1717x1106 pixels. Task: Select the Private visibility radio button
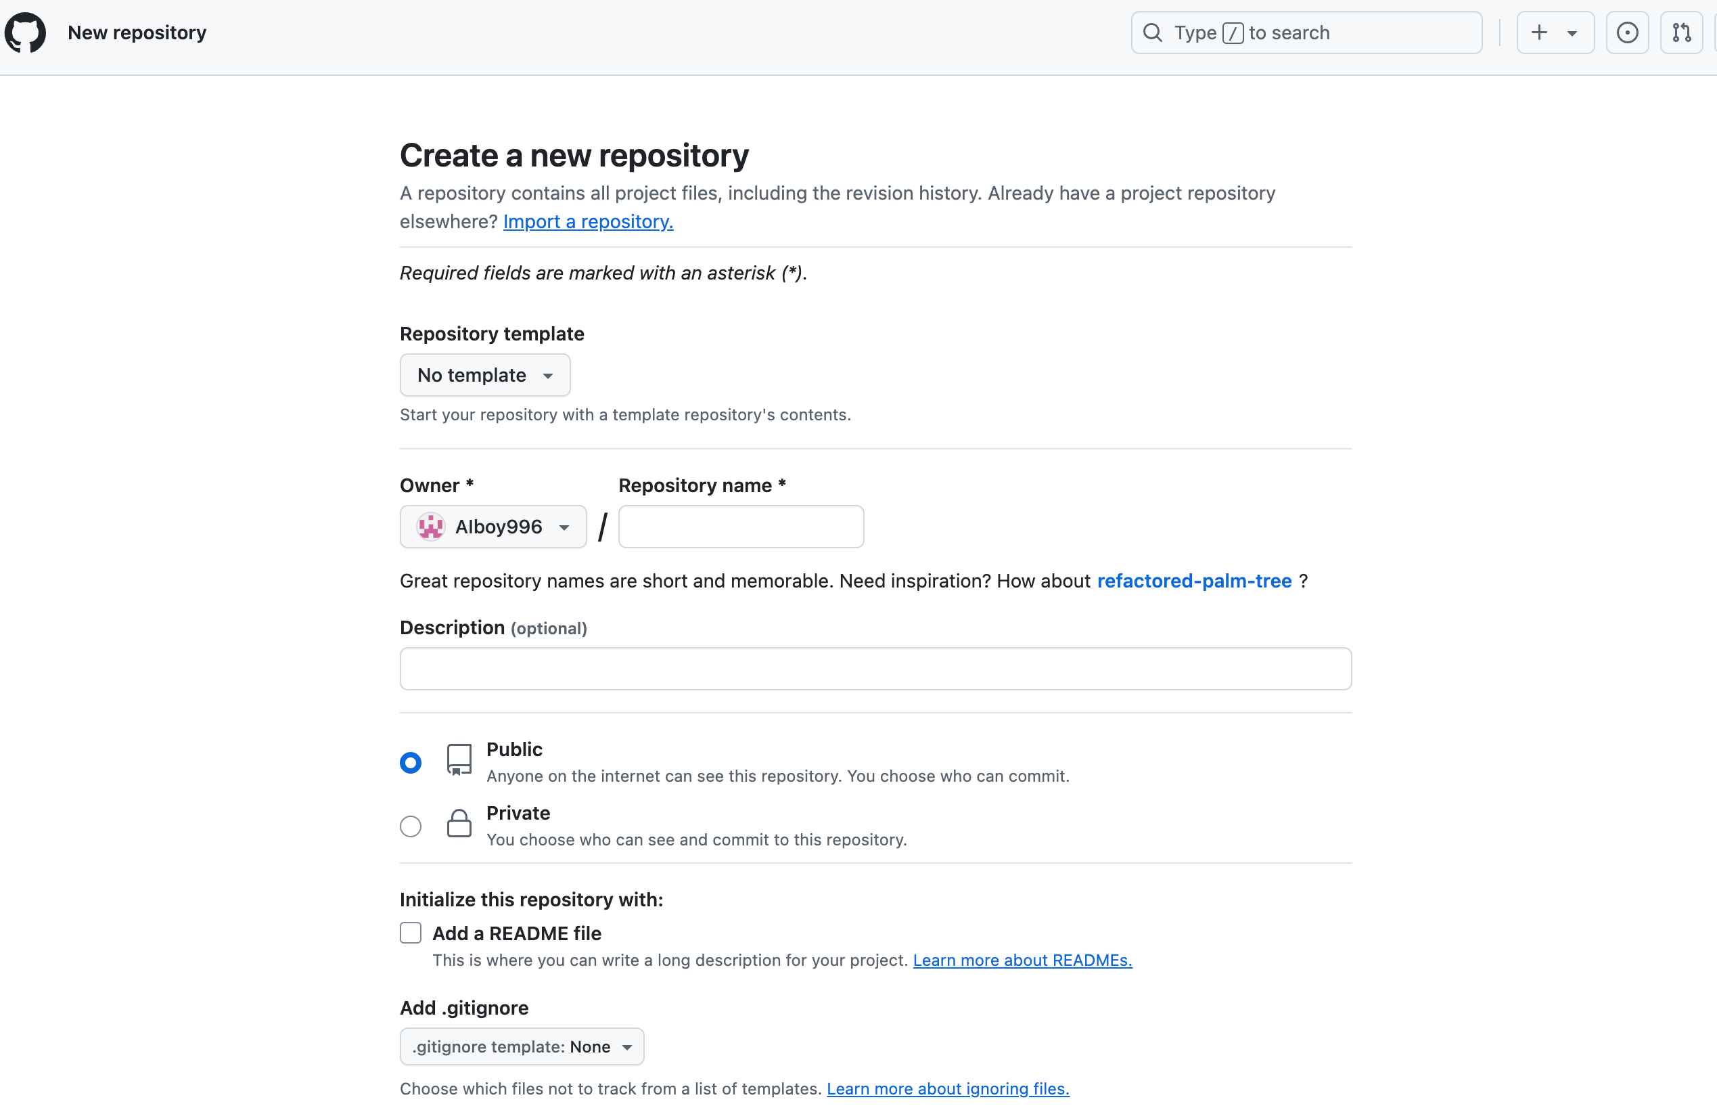[411, 826]
